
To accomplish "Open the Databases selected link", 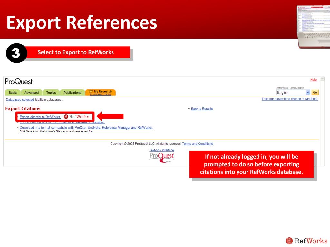I will pos(20,100).
